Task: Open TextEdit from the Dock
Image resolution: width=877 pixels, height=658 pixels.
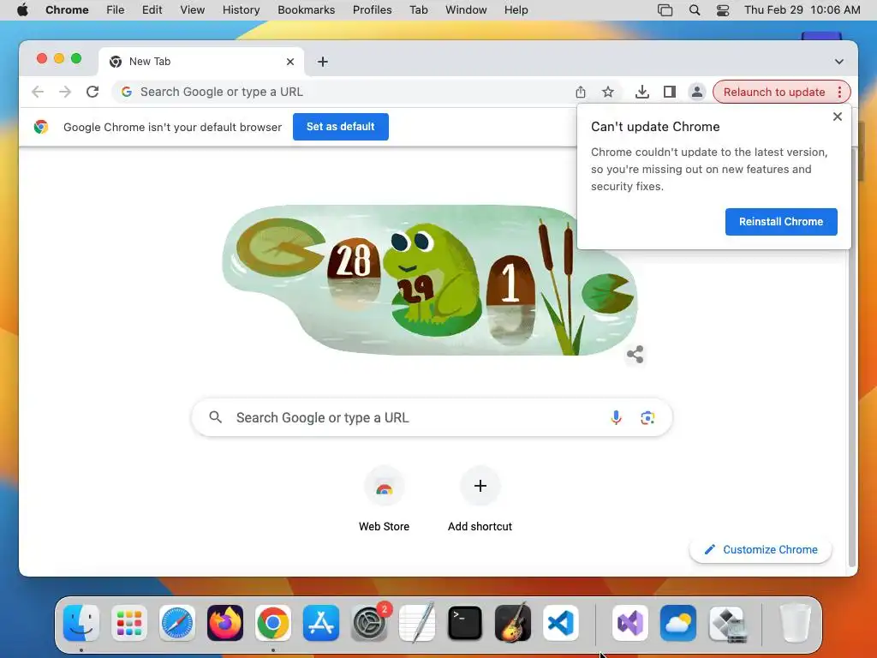Action: 417,623
